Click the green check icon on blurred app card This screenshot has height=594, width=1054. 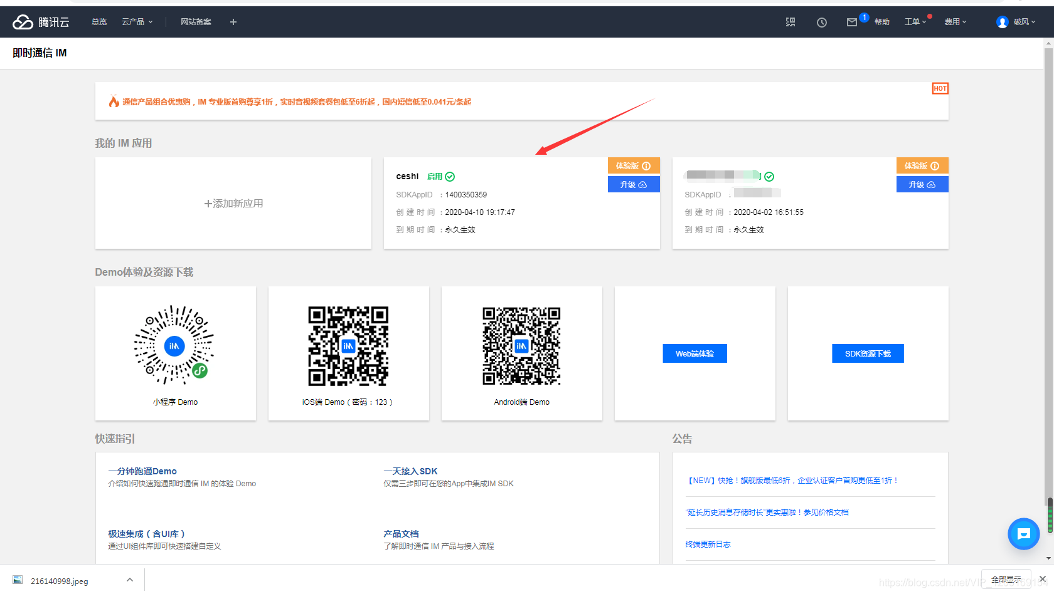tap(769, 177)
